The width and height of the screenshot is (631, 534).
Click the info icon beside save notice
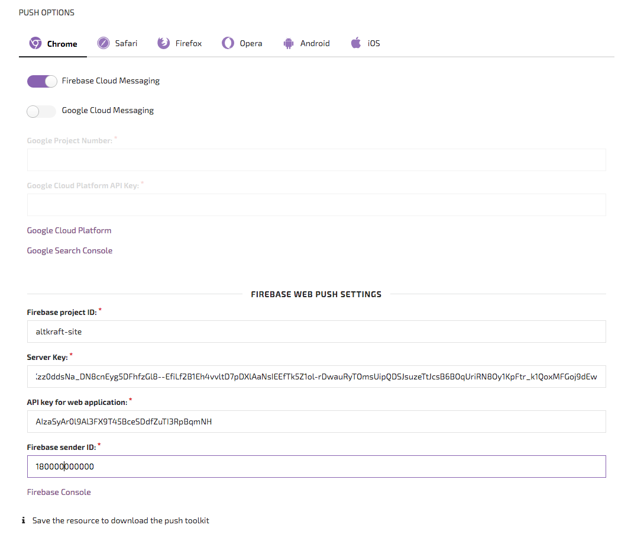click(23, 520)
